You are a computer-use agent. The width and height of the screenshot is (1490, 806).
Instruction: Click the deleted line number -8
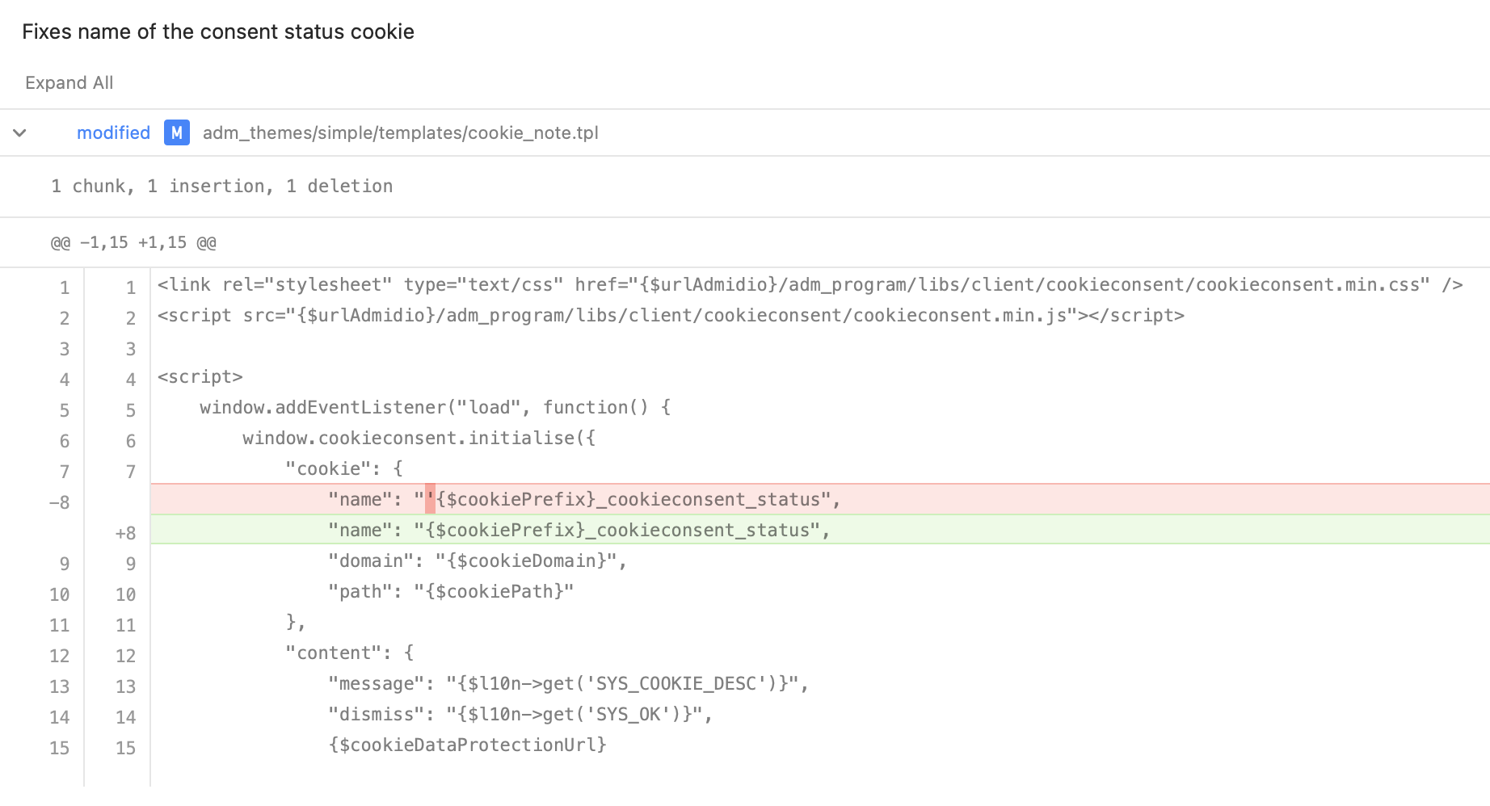click(60, 502)
